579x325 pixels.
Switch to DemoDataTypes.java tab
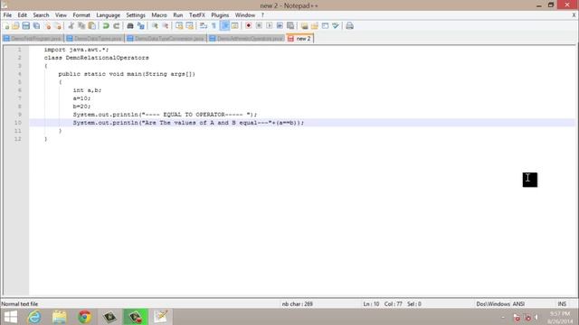click(94, 38)
